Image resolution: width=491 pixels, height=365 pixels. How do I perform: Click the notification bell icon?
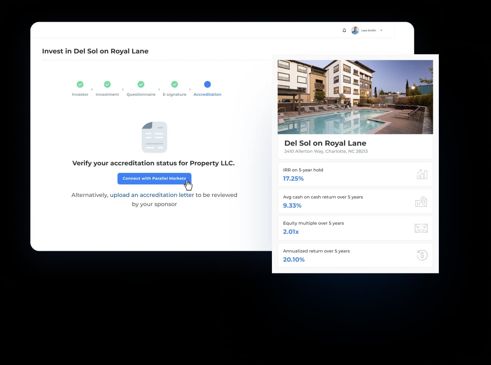point(344,30)
